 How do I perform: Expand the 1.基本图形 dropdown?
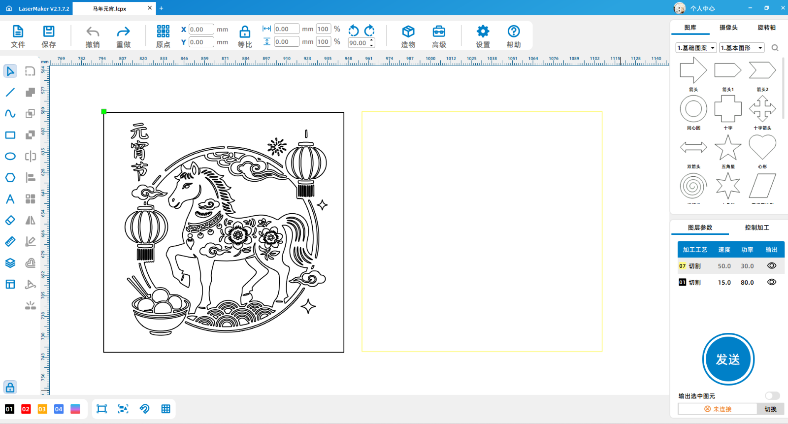(741, 48)
